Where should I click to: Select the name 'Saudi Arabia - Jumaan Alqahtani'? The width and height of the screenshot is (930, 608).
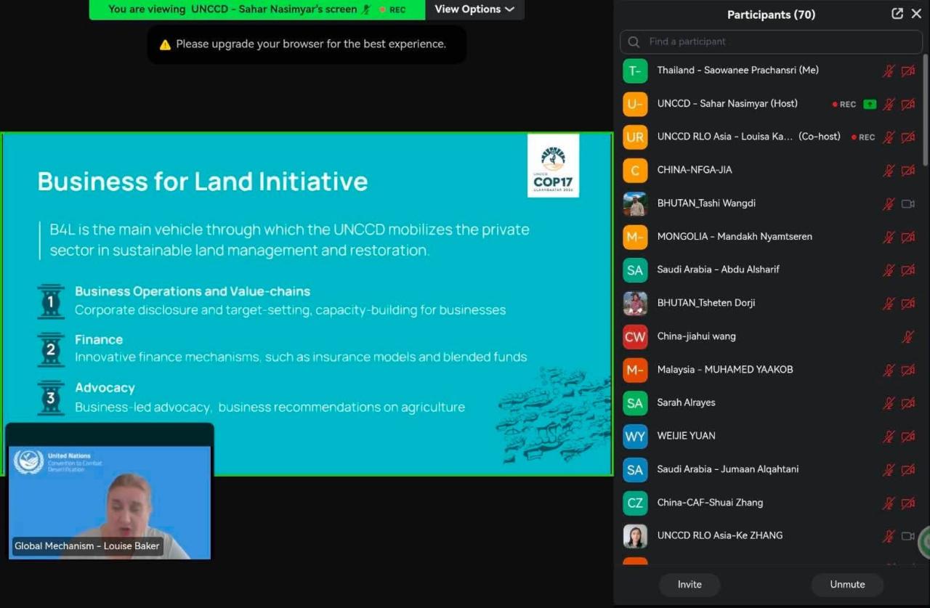[728, 469]
